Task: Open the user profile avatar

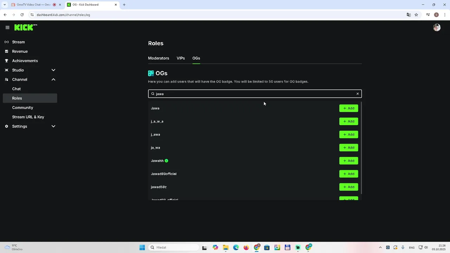Action: [437, 27]
